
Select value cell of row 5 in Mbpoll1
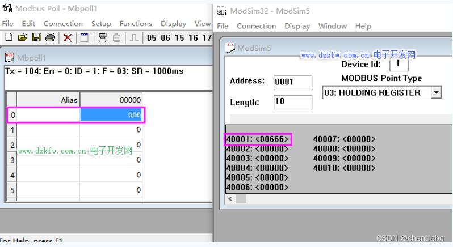pyautogui.click(x=111, y=190)
